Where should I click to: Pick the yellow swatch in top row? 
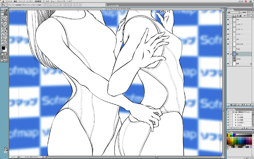229,134
